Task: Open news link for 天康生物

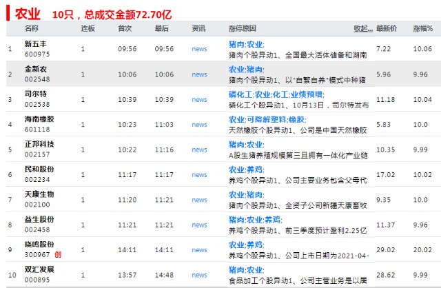Action: pyautogui.click(x=199, y=200)
